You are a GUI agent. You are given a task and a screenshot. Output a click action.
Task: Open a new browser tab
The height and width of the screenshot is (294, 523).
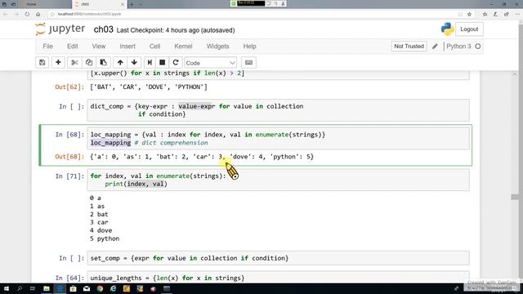(132, 4)
